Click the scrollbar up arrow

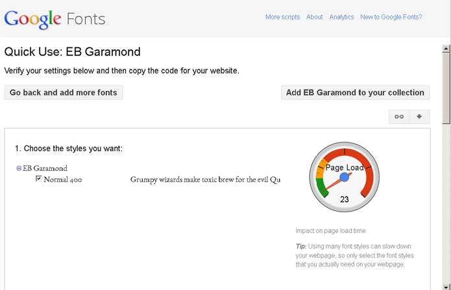pyautogui.click(x=446, y=47)
